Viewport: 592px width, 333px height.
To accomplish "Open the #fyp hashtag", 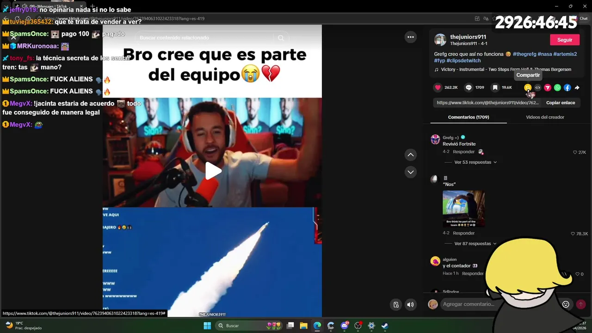I will point(439,61).
